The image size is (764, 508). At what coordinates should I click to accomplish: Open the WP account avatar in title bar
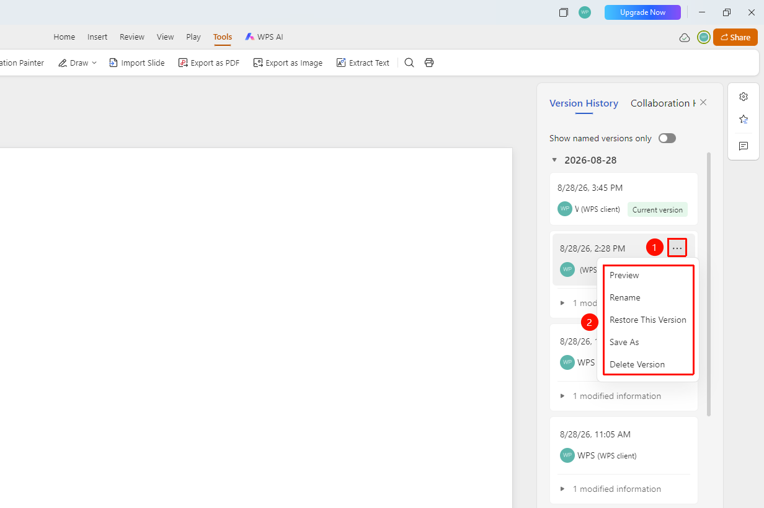point(585,12)
